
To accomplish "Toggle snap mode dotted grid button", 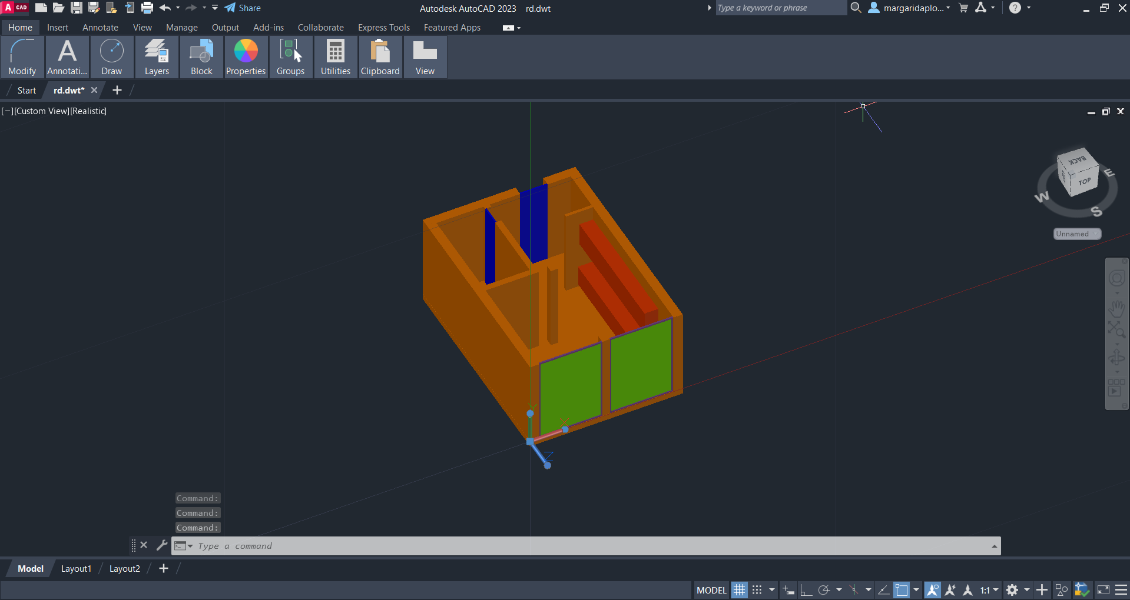I will [757, 590].
